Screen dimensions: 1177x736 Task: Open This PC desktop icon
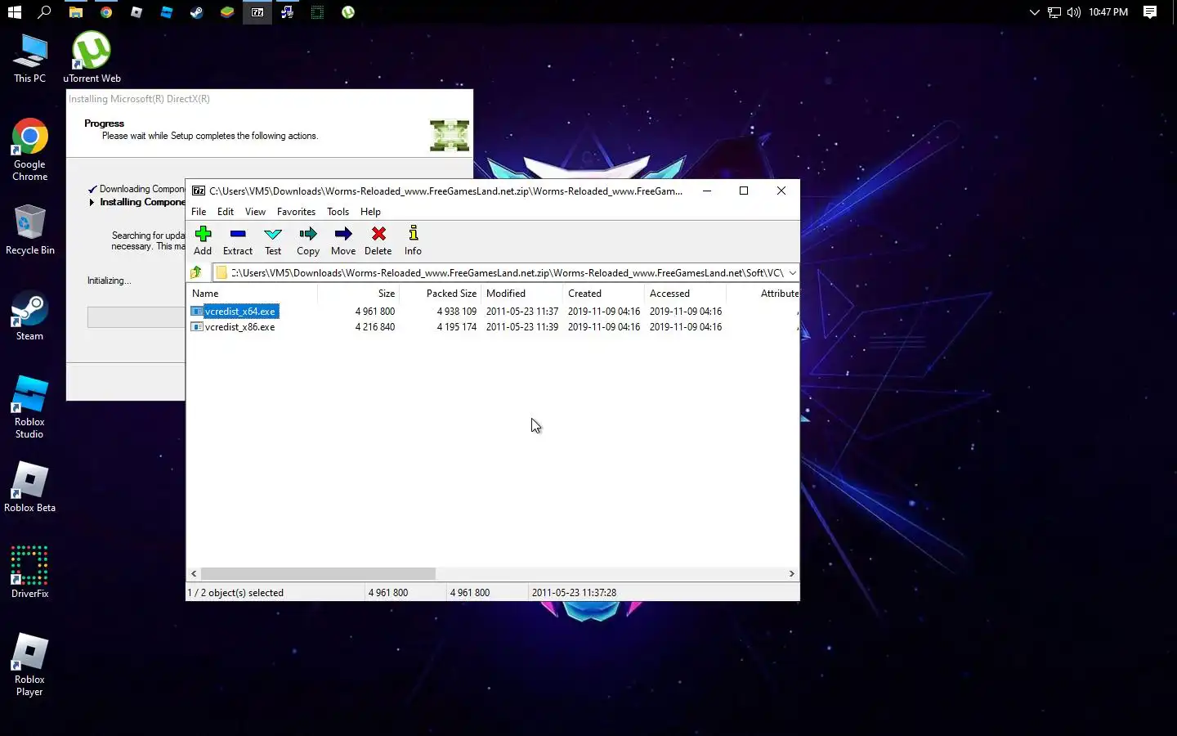(x=30, y=59)
